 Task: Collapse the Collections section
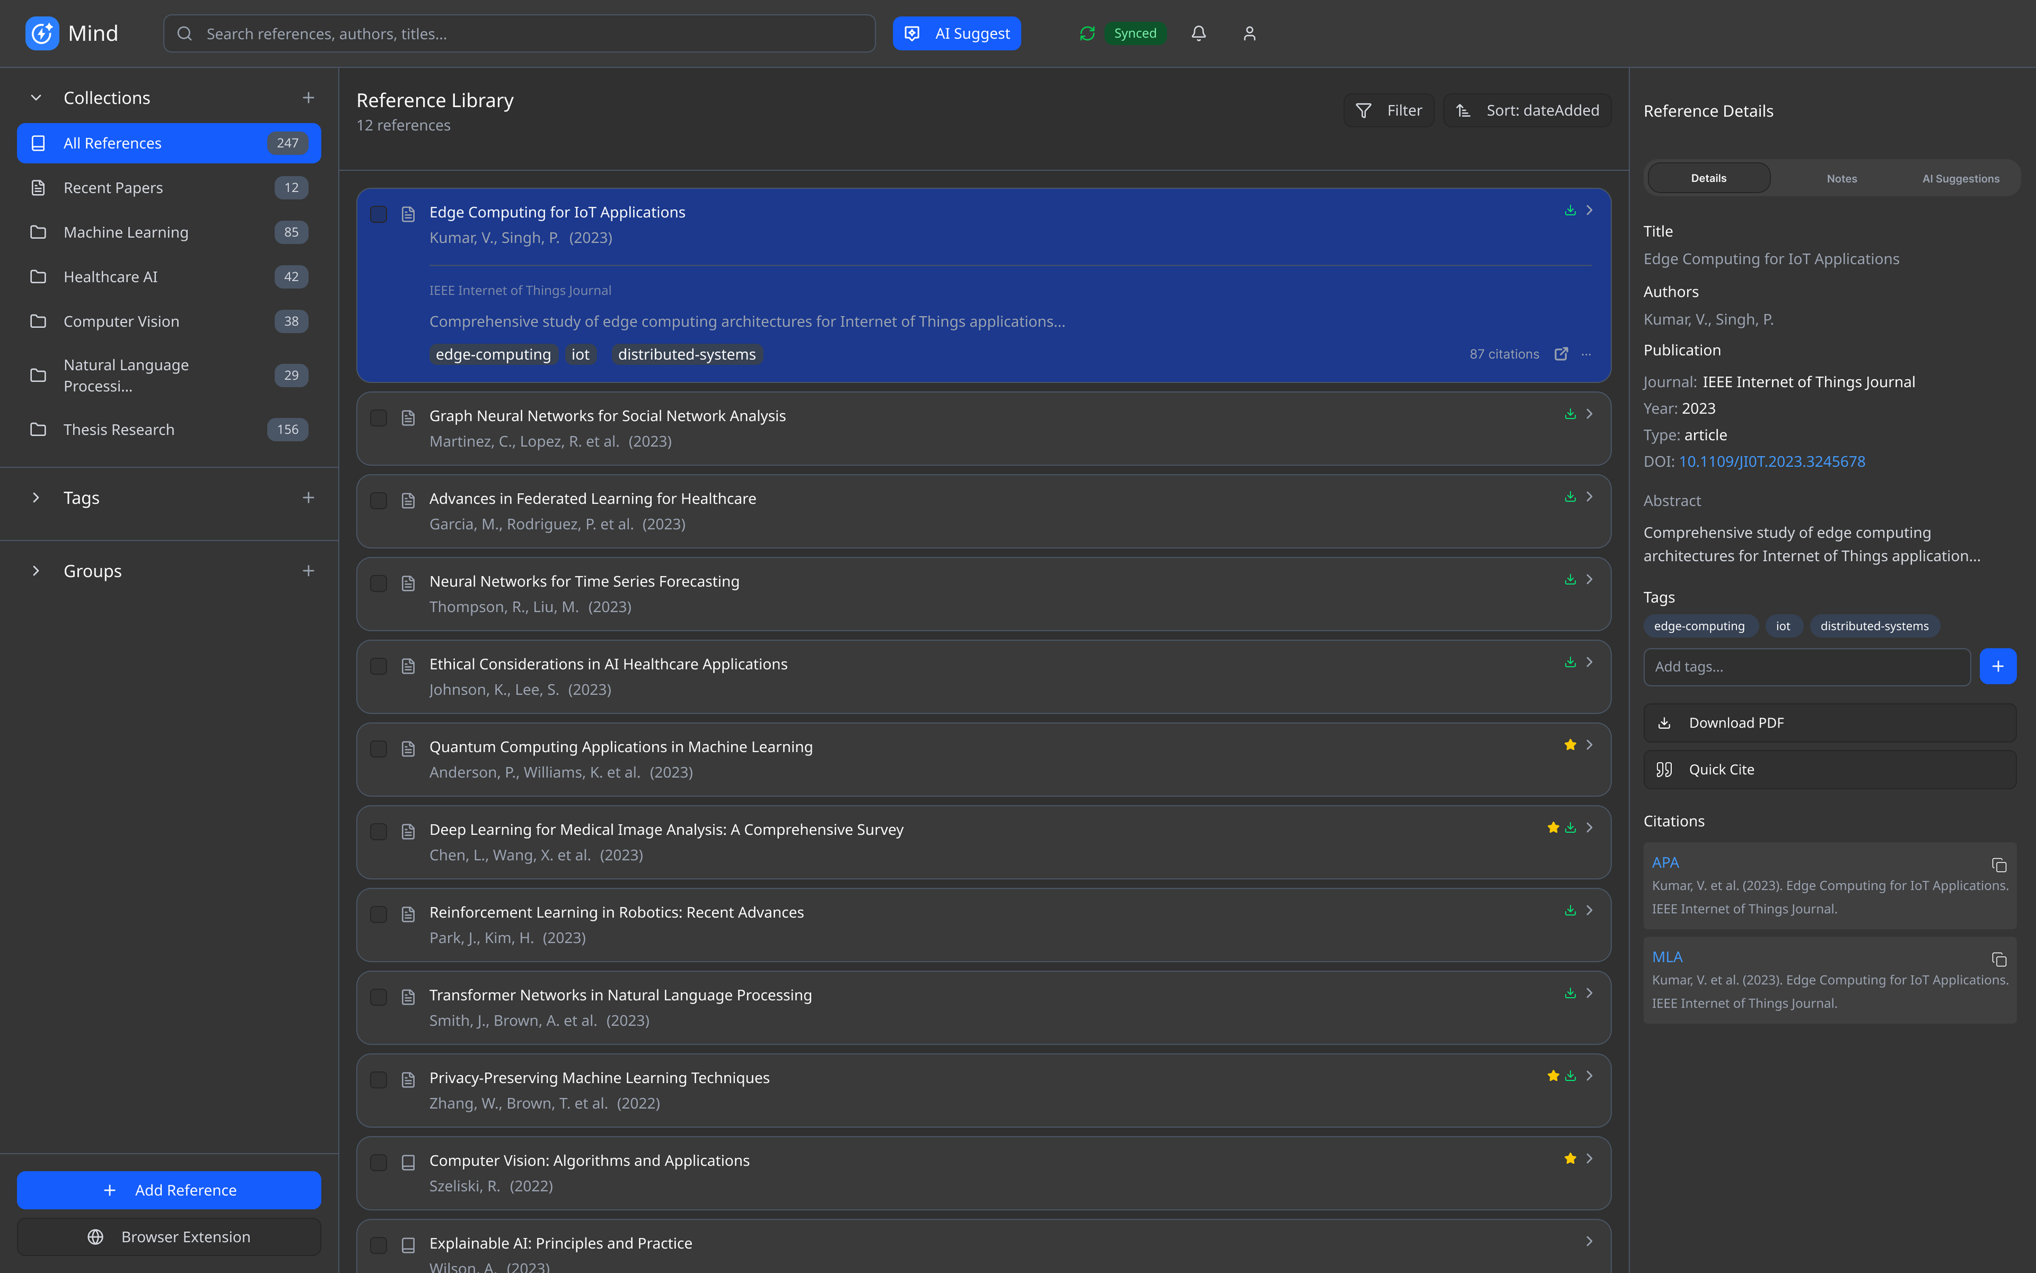pos(36,98)
